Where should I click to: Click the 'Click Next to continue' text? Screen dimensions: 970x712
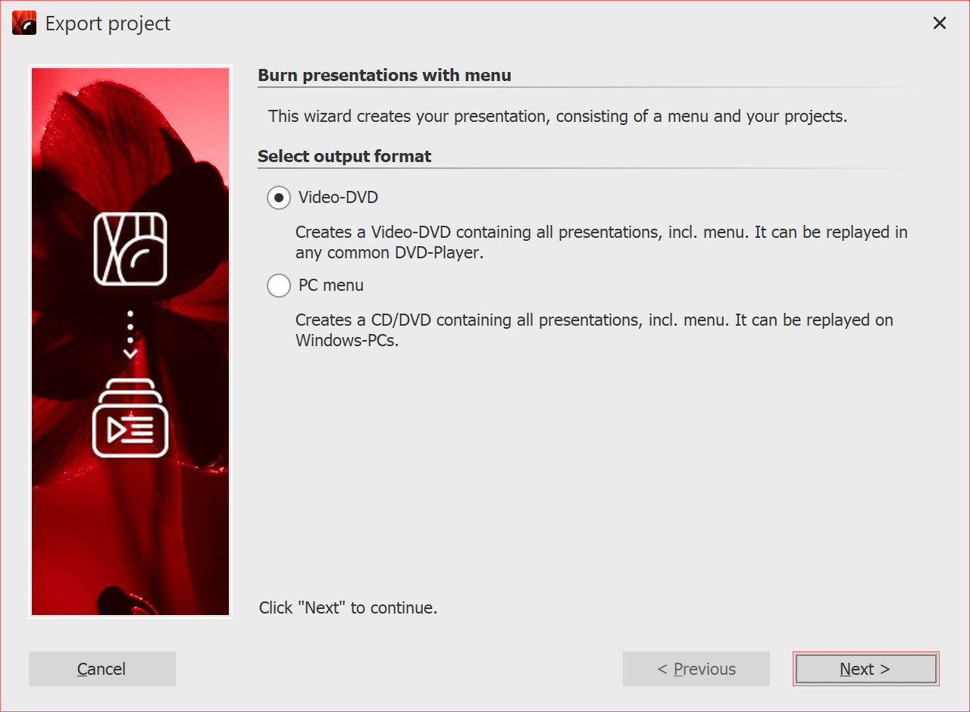(x=348, y=607)
